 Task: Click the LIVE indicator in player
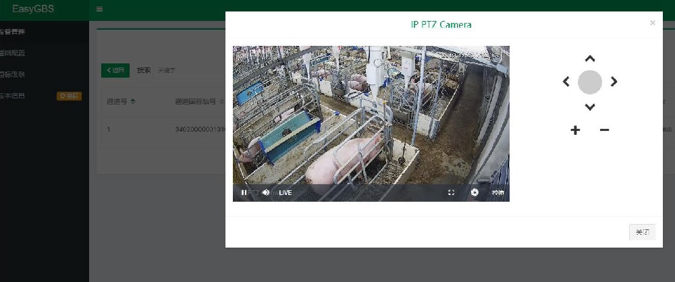(285, 193)
